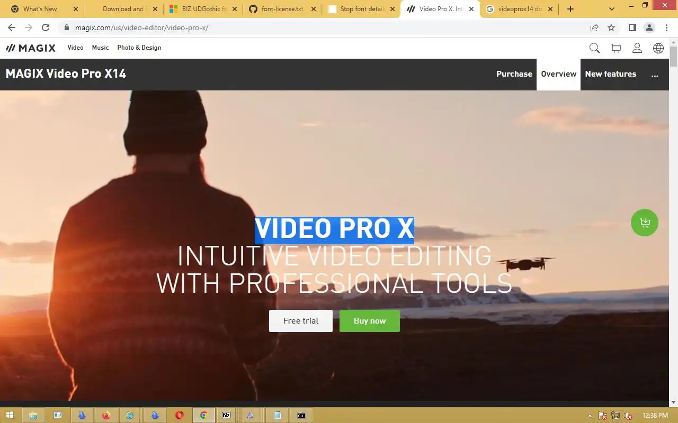Viewport: 678px width, 423px height.
Task: Share this page using the share icon
Action: (x=594, y=27)
